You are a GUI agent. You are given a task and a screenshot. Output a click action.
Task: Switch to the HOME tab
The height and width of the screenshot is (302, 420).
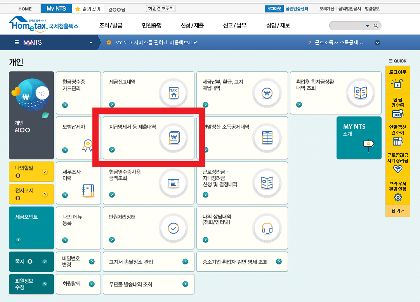[25, 9]
